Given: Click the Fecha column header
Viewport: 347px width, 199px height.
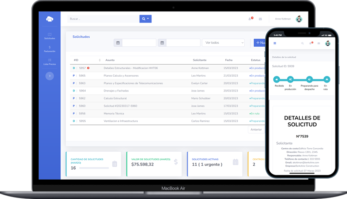Looking at the screenshot, I should tap(229, 60).
